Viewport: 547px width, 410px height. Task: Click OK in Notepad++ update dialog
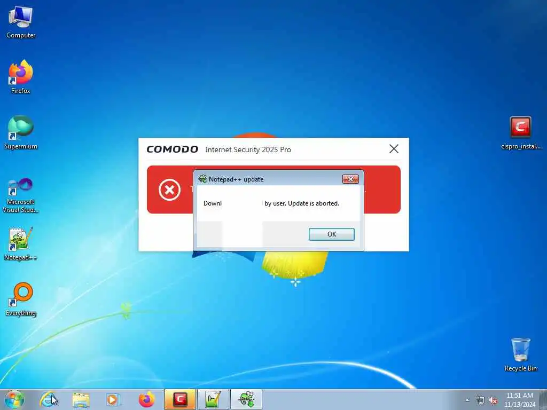click(331, 234)
